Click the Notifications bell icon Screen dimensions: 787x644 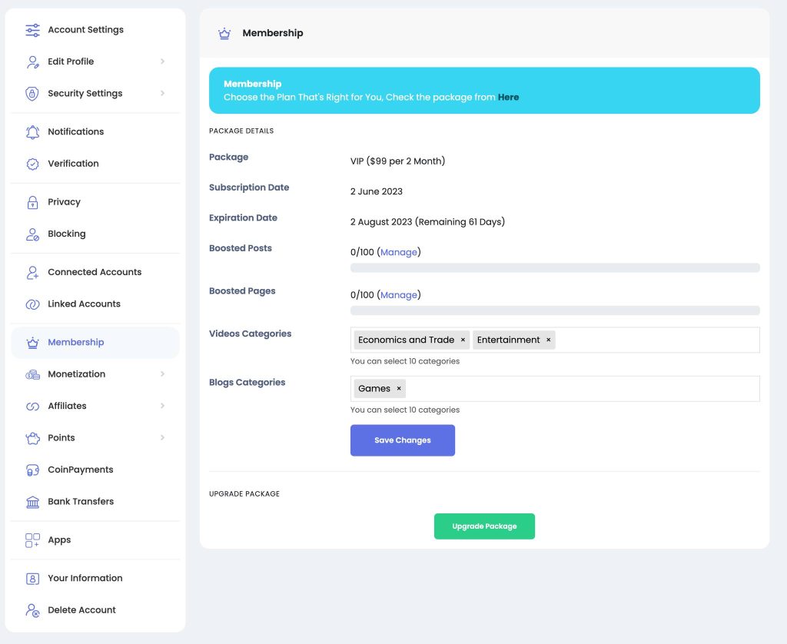tap(32, 132)
